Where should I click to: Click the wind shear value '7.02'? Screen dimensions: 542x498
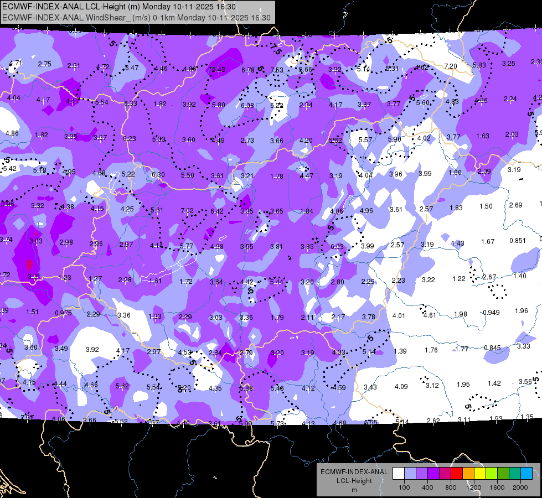tap(187, 210)
